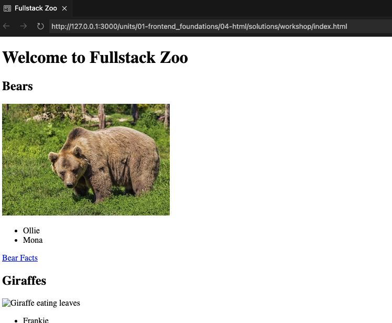The image size is (392, 323).
Task: Select the Mona list item
Action: 32,240
